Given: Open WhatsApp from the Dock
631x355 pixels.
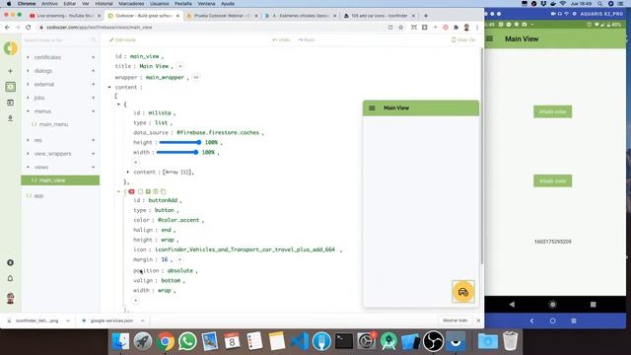Looking at the screenshot, I should [x=187, y=341].
